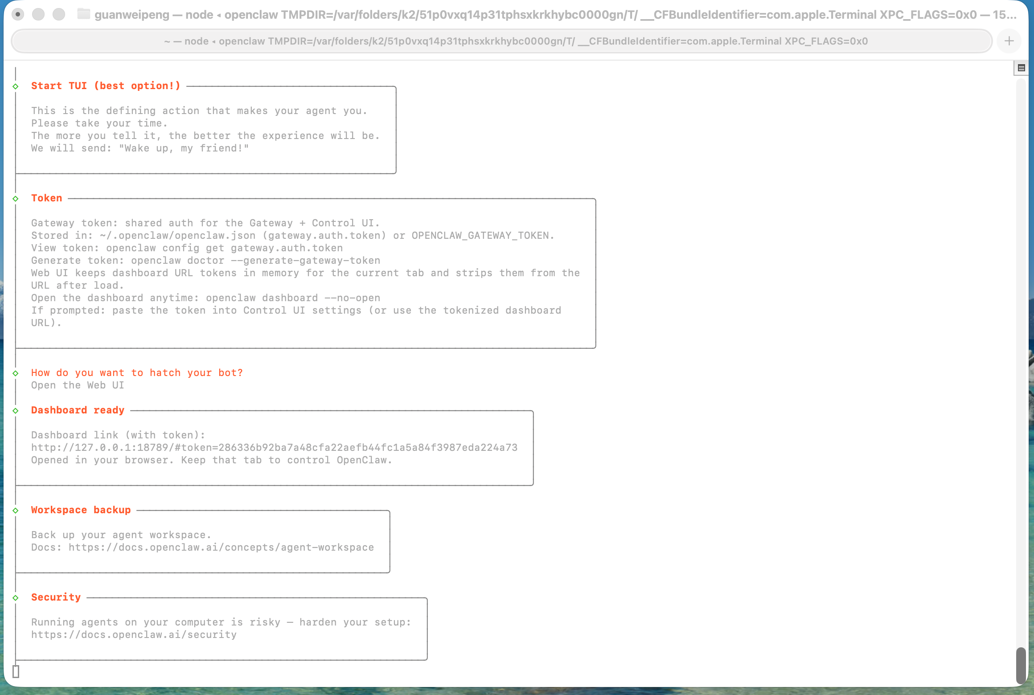The image size is (1034, 695).
Task: Click the green diamond beside Token heading
Action: tap(16, 199)
